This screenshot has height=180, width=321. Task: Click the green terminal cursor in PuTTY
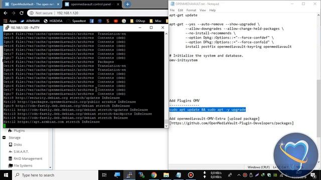(5, 125)
